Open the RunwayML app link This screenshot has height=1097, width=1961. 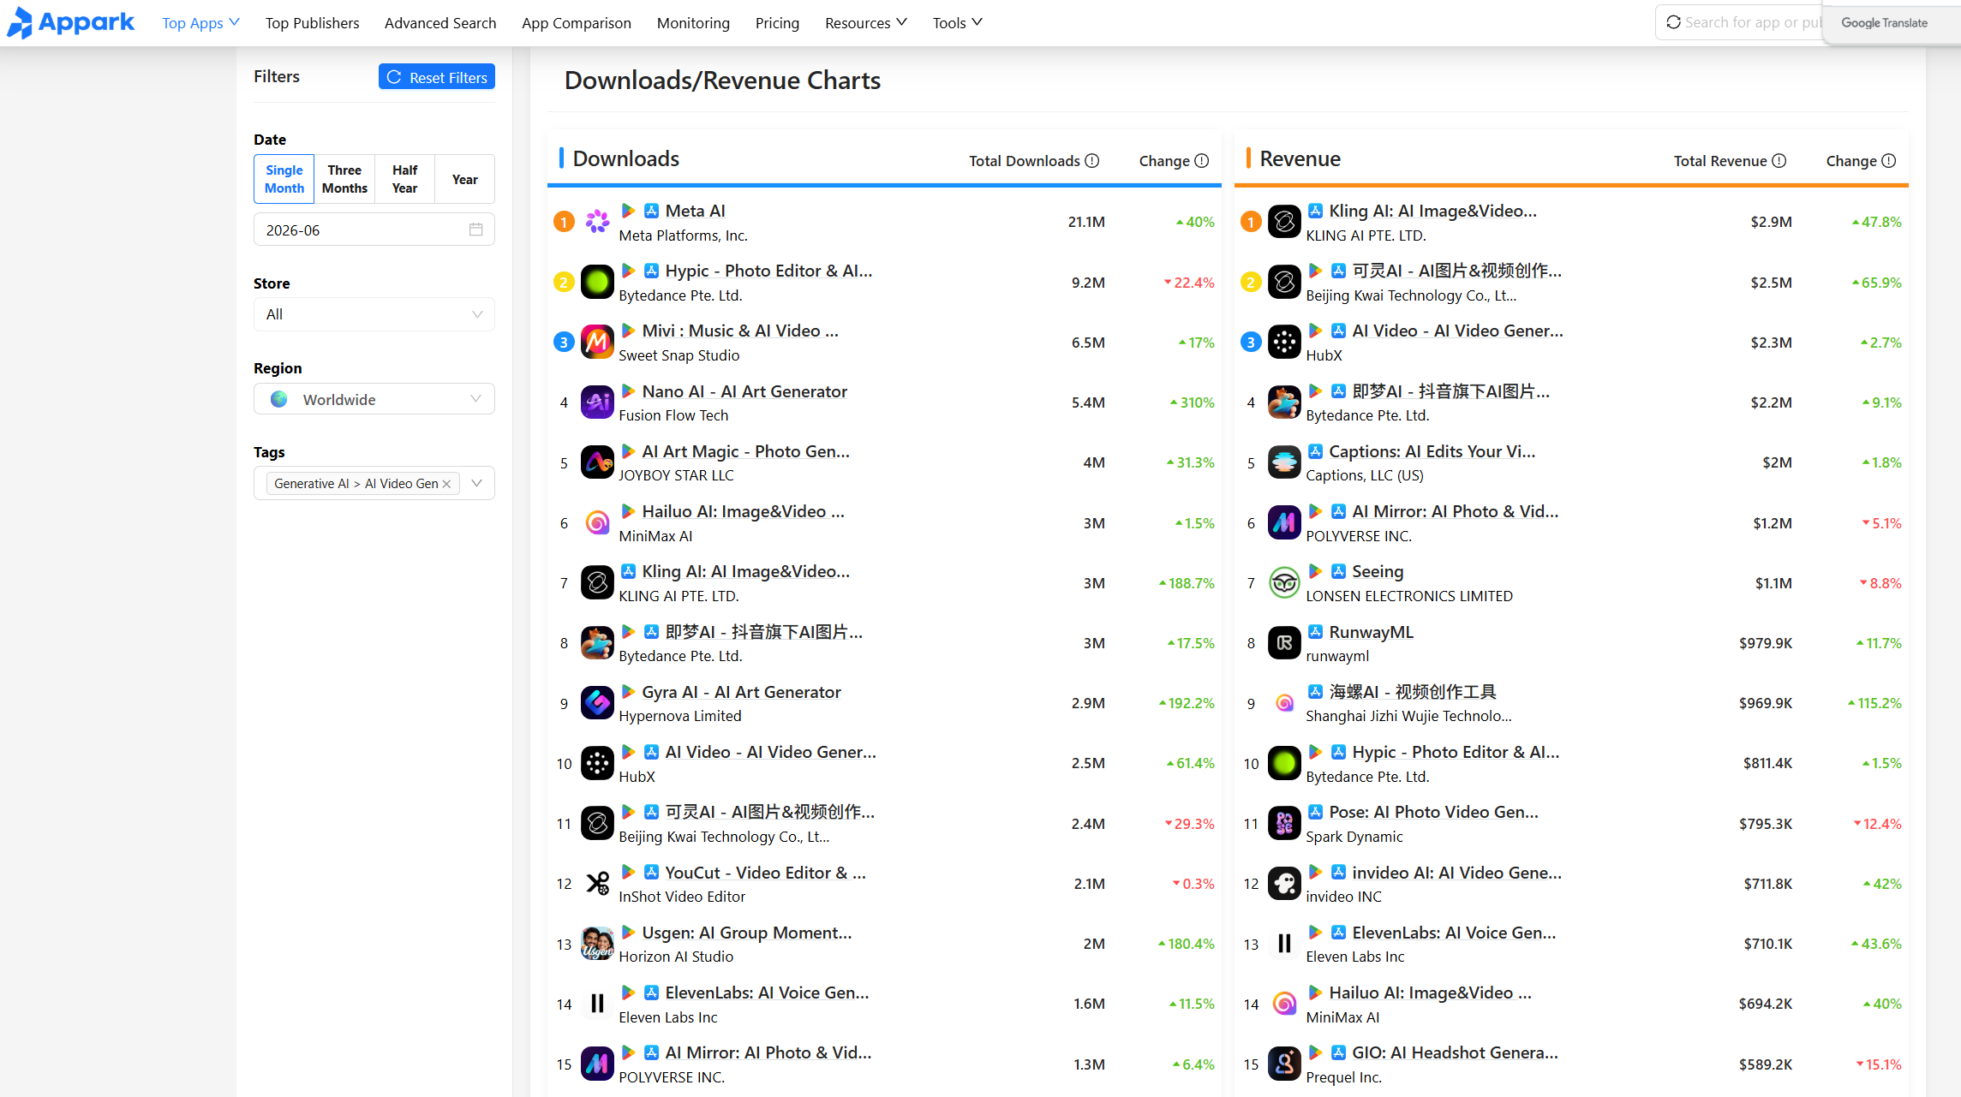(1372, 632)
